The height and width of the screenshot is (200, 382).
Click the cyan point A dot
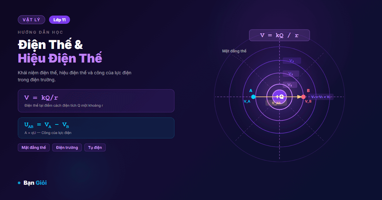(x=253, y=97)
